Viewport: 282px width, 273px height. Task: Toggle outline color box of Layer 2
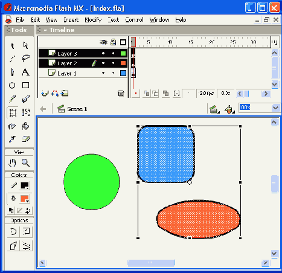123,63
